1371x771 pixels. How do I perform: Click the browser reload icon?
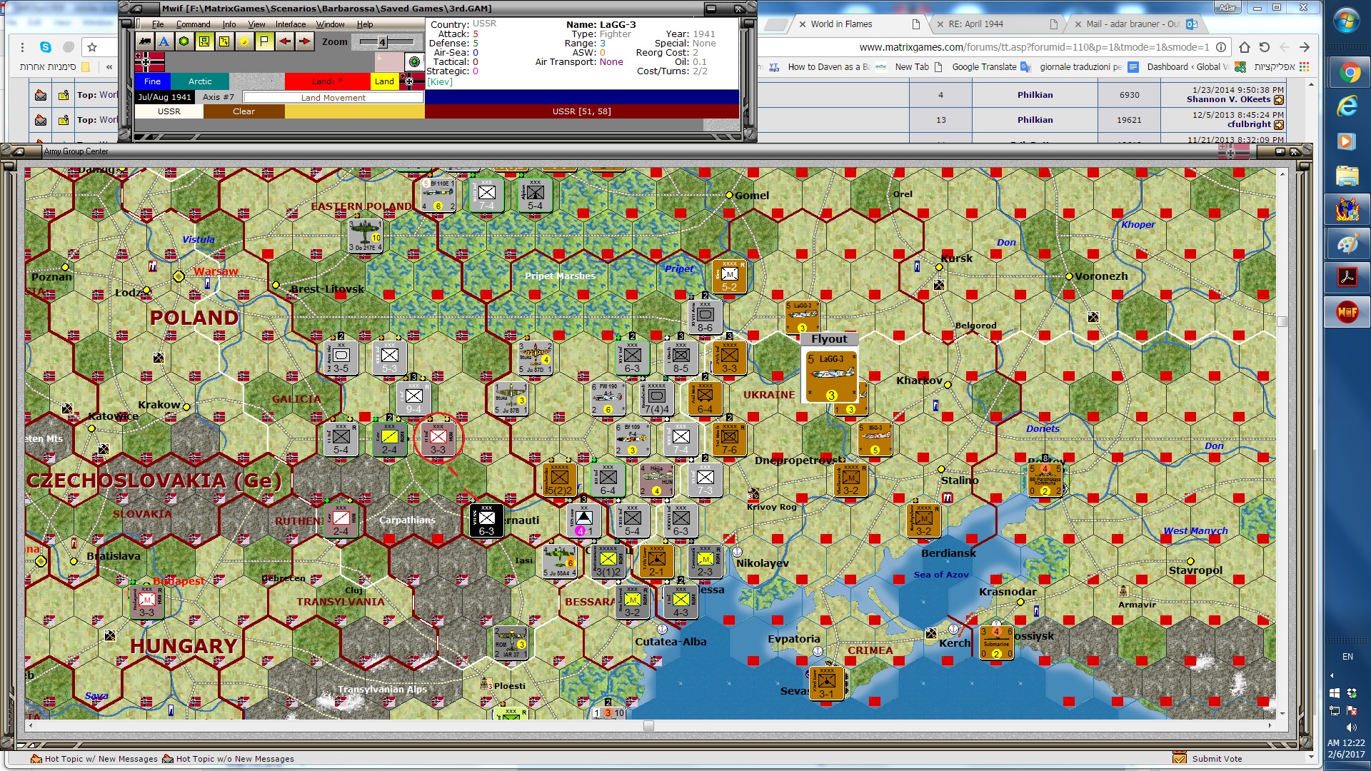[1265, 47]
